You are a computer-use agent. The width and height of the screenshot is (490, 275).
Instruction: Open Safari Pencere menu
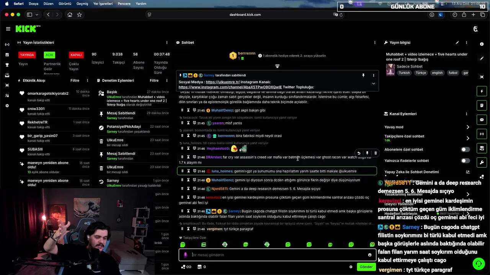pos(124,3)
